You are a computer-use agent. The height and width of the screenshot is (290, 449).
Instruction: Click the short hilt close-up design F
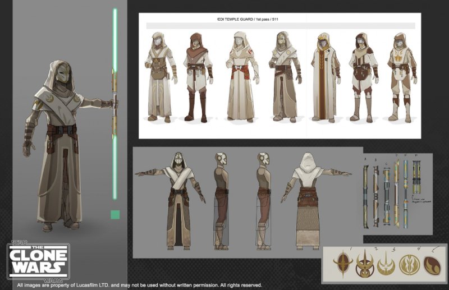(x=416, y=176)
